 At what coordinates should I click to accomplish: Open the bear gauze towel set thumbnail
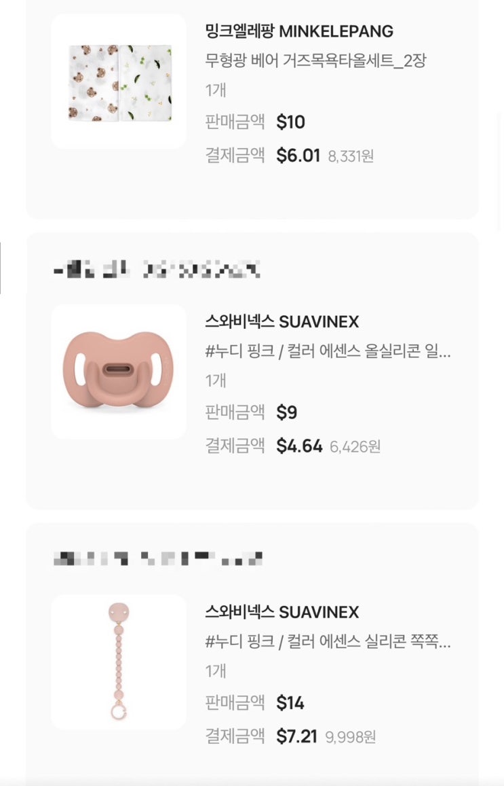click(x=119, y=82)
